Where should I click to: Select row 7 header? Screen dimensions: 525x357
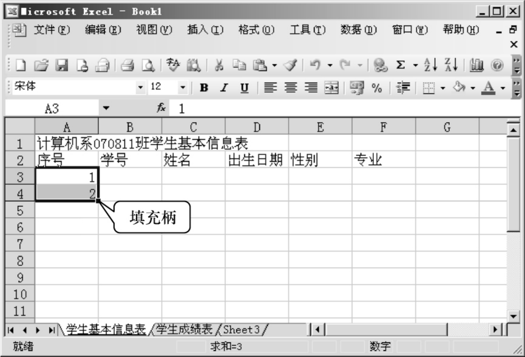[21, 244]
